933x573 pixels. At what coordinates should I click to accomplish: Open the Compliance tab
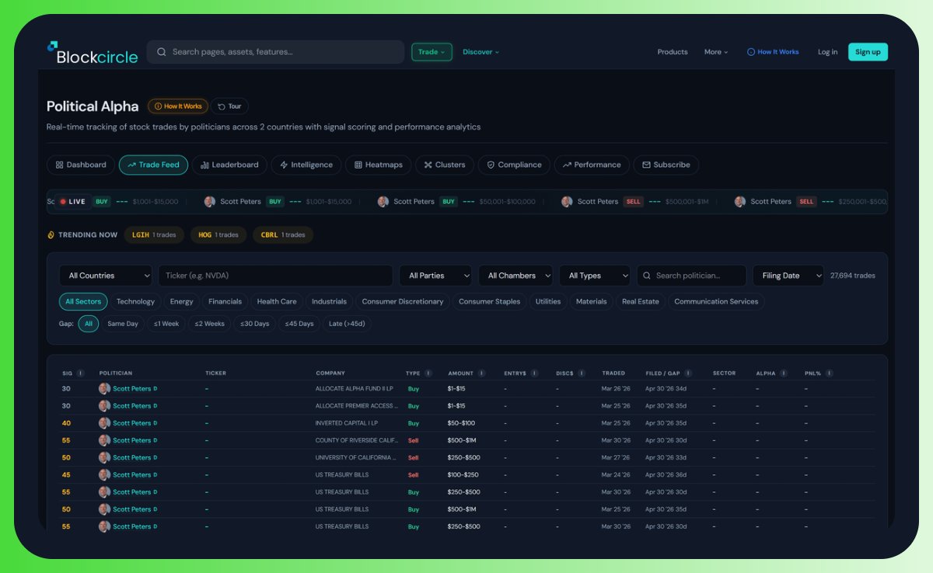[x=514, y=165]
